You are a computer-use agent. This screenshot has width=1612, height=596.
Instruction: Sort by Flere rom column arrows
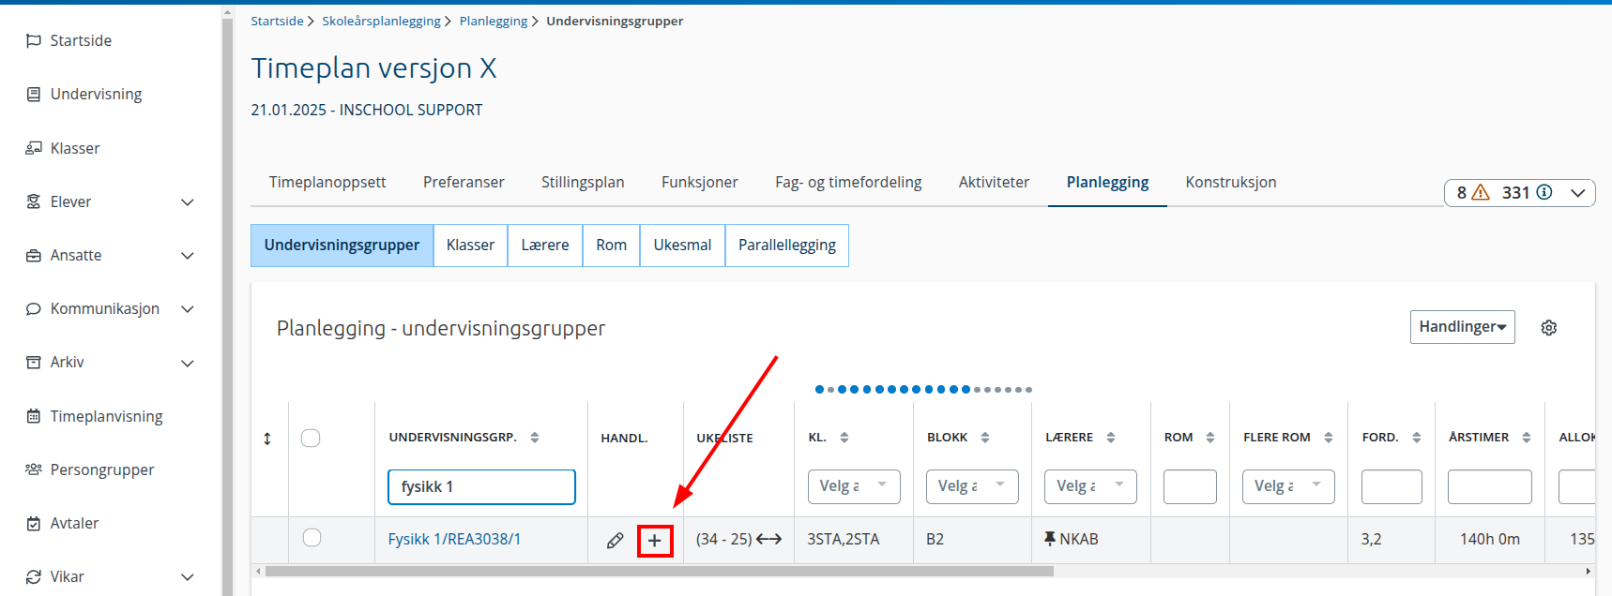1329,438
